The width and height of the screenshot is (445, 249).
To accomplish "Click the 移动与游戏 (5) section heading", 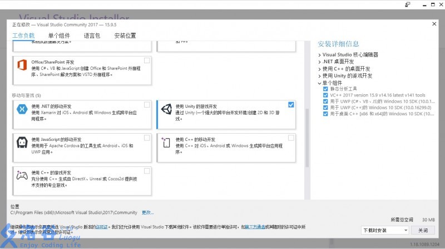I will (x=26, y=95).
